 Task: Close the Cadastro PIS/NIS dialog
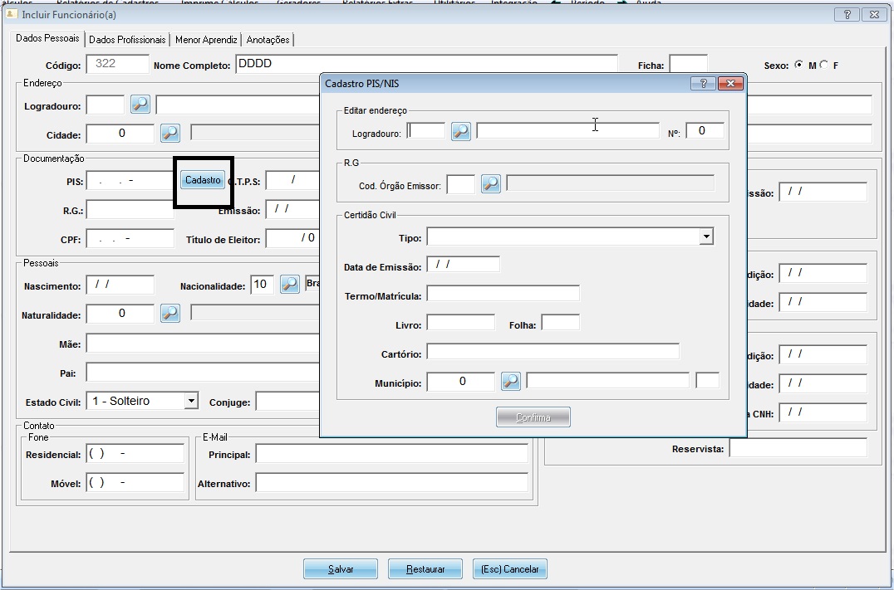[729, 83]
